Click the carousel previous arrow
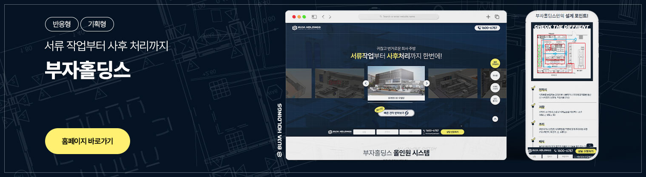The width and height of the screenshot is (646, 177). click(366, 83)
